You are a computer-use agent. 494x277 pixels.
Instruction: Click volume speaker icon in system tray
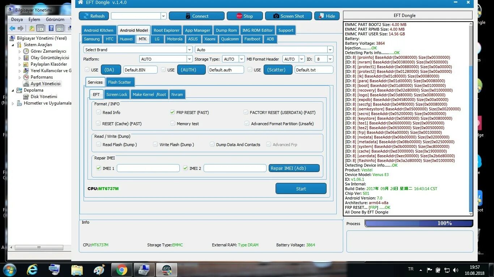click(456, 270)
